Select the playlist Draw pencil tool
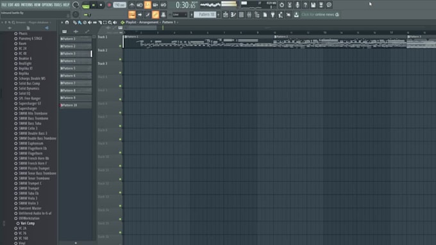 pyautogui.click(x=75, y=22)
